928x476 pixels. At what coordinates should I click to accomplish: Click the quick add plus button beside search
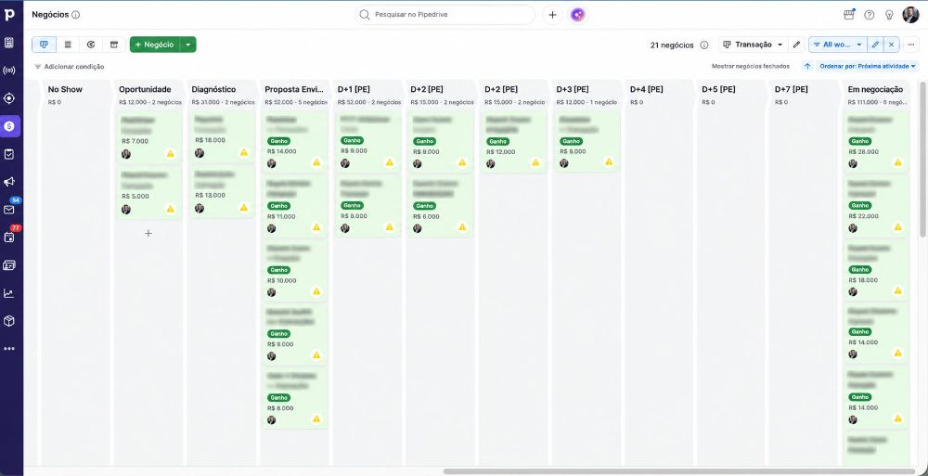[552, 15]
